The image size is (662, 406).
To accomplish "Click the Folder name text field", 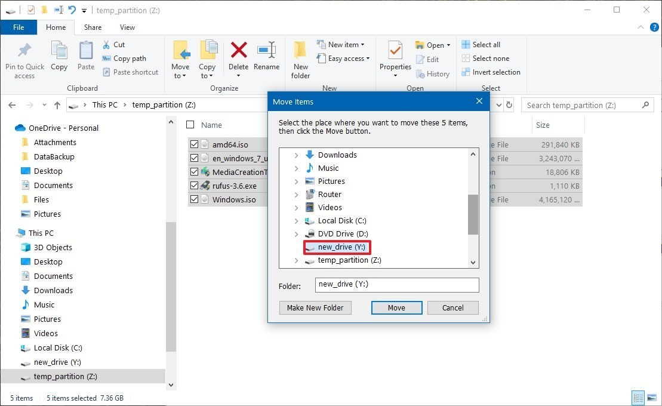I will (397, 285).
